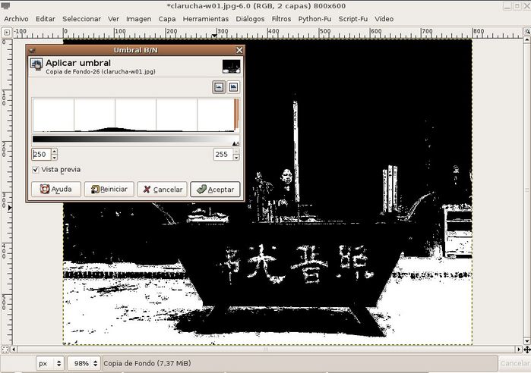Screen dimensions: 531x373
Task: Click Reiniciar to reset threshold
Action: 109,190
